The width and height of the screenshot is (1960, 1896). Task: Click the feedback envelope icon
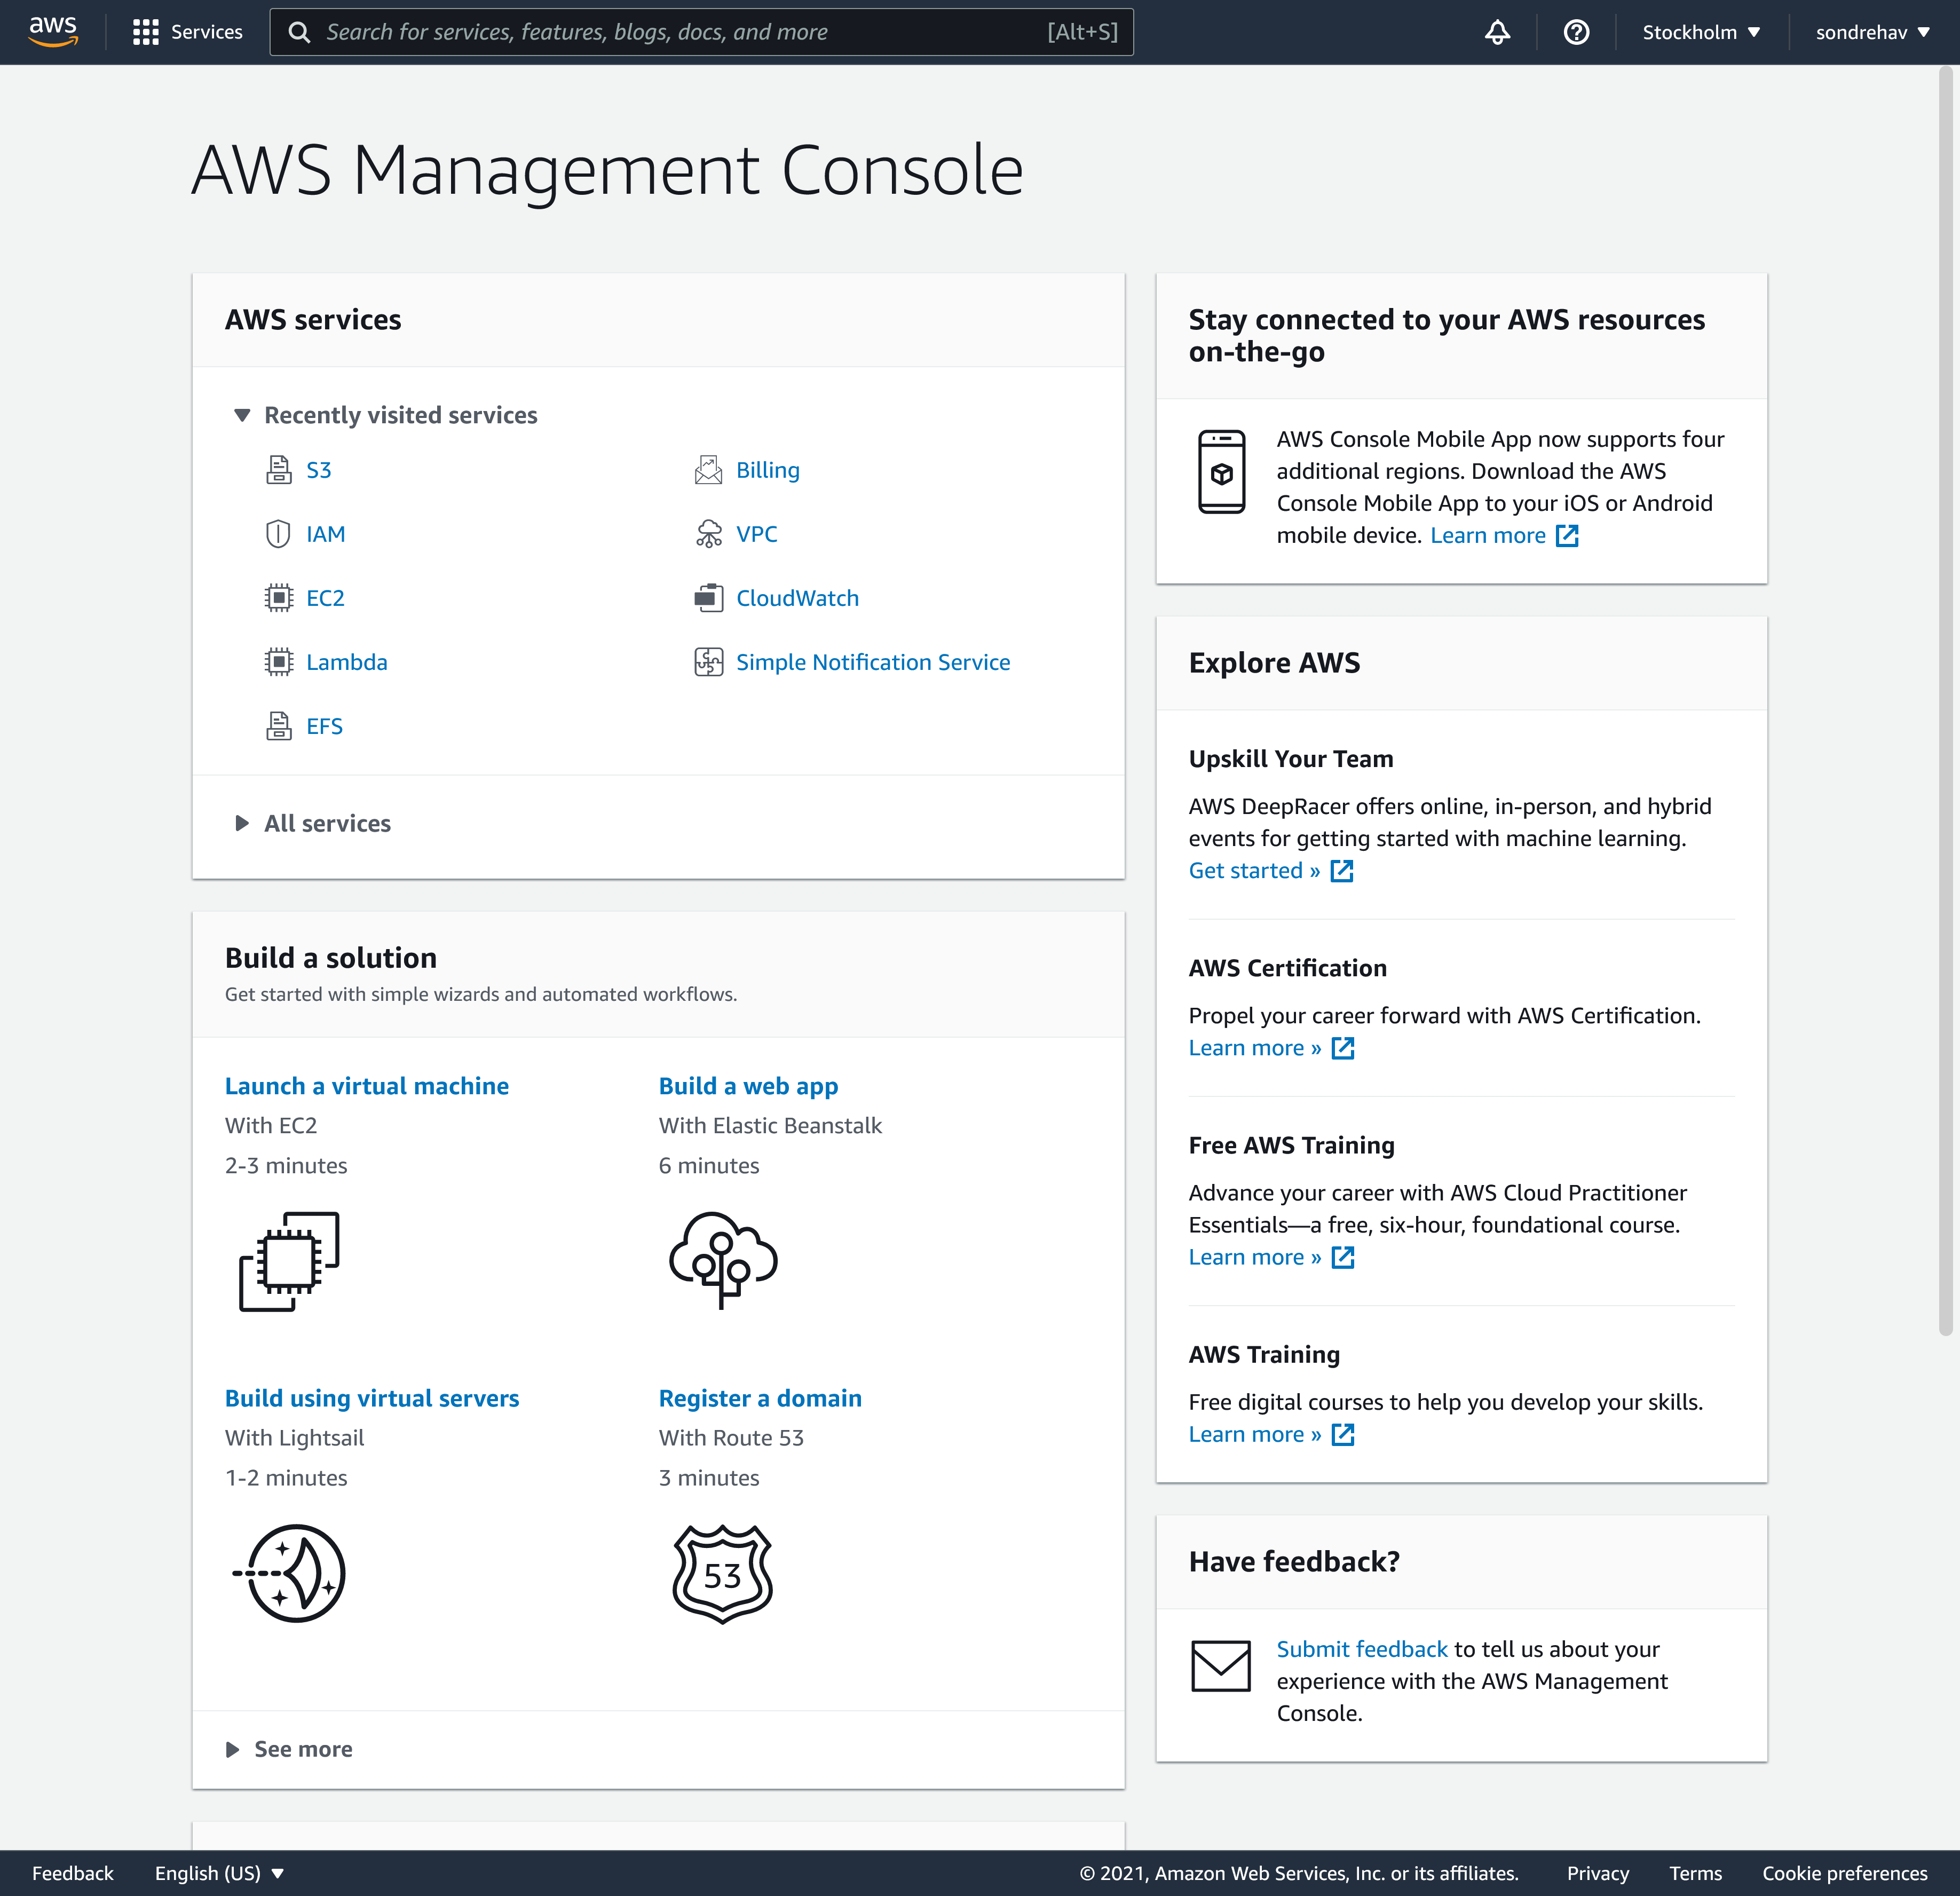coord(1220,1666)
